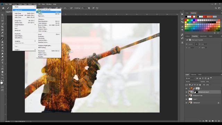Select the Eraser tool
The height and width of the screenshot is (125, 222).
(x=2, y=48)
